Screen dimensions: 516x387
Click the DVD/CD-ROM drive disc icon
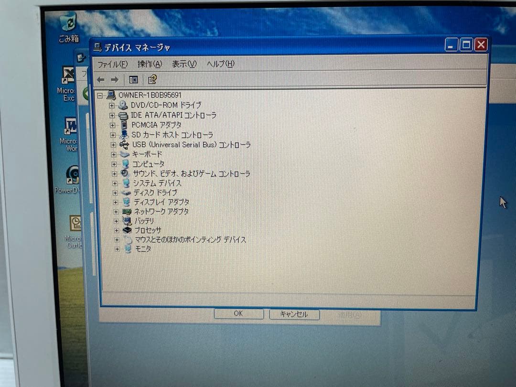coord(123,105)
